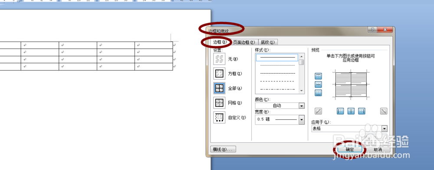Open the 颜色 color dropdown
Viewport: 434px width, 170px height.
pyautogui.click(x=302, y=106)
